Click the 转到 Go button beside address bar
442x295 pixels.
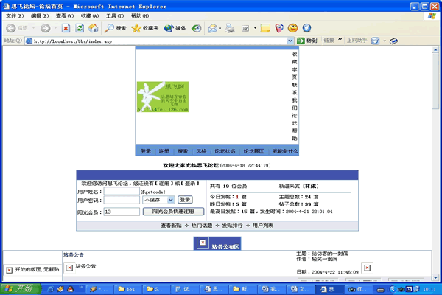click(309, 41)
